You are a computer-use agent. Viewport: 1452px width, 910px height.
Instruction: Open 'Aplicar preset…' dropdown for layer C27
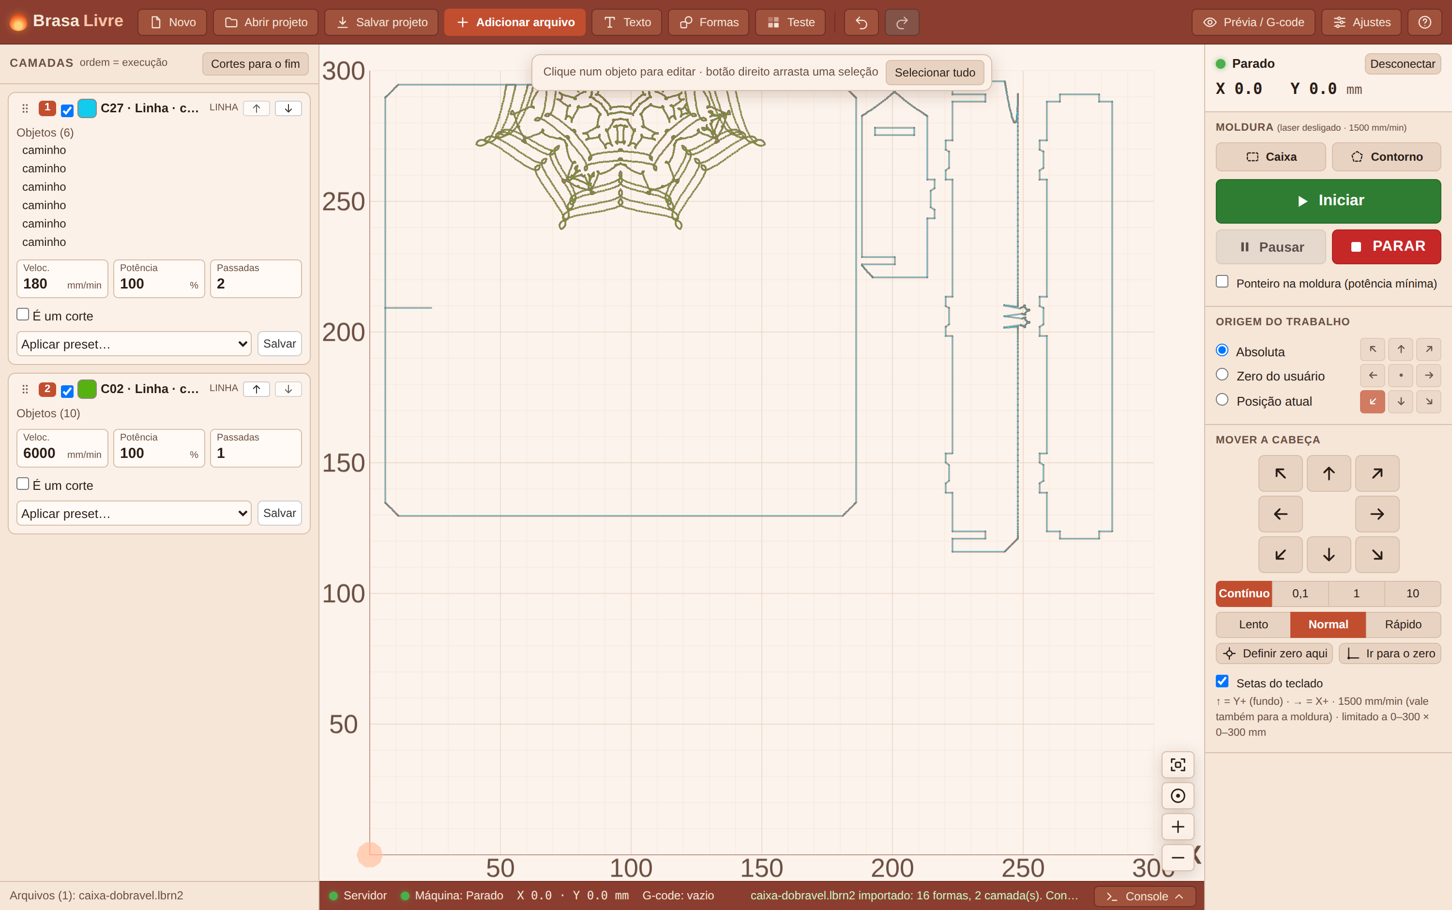(x=134, y=344)
